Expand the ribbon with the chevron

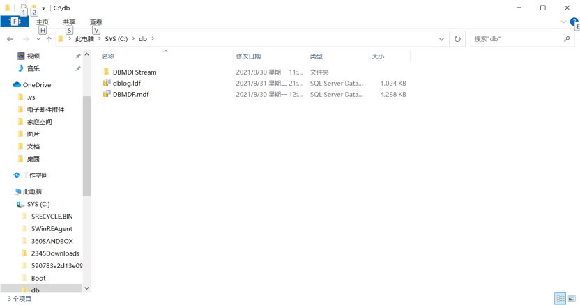click(564, 22)
